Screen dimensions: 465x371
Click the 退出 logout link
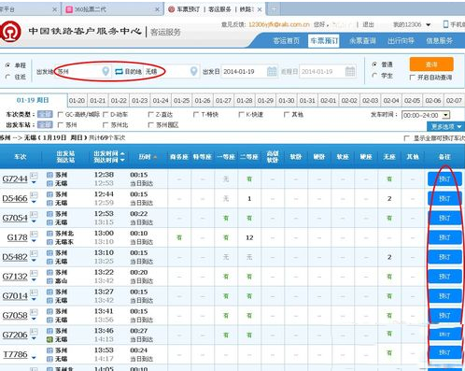click(x=368, y=24)
